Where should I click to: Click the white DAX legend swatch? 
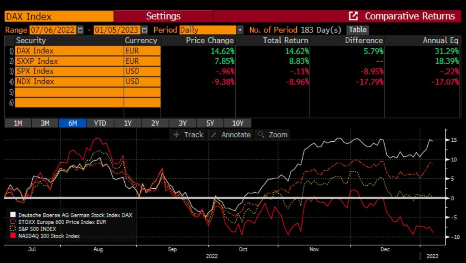coord(13,215)
